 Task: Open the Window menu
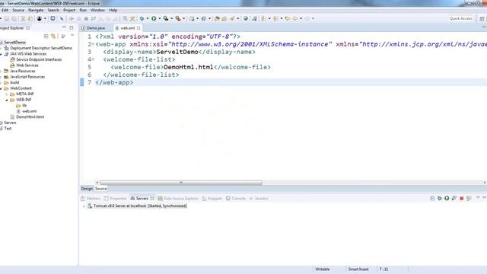click(98, 10)
